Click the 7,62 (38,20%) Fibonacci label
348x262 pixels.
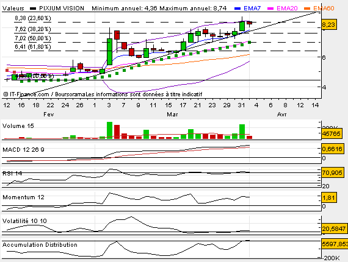[x=33, y=29]
